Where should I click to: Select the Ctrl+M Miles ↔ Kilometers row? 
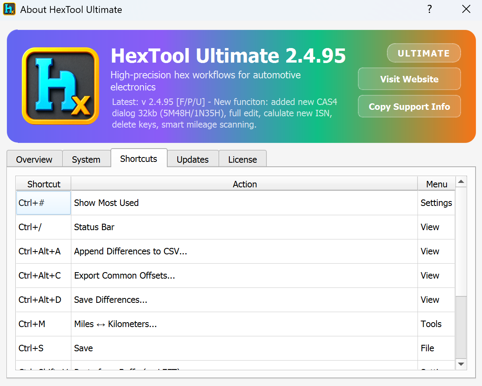235,324
